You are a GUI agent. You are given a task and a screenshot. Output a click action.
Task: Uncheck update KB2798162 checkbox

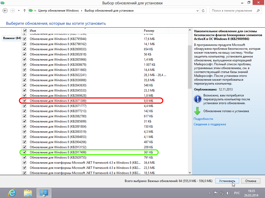tap(25, 44)
